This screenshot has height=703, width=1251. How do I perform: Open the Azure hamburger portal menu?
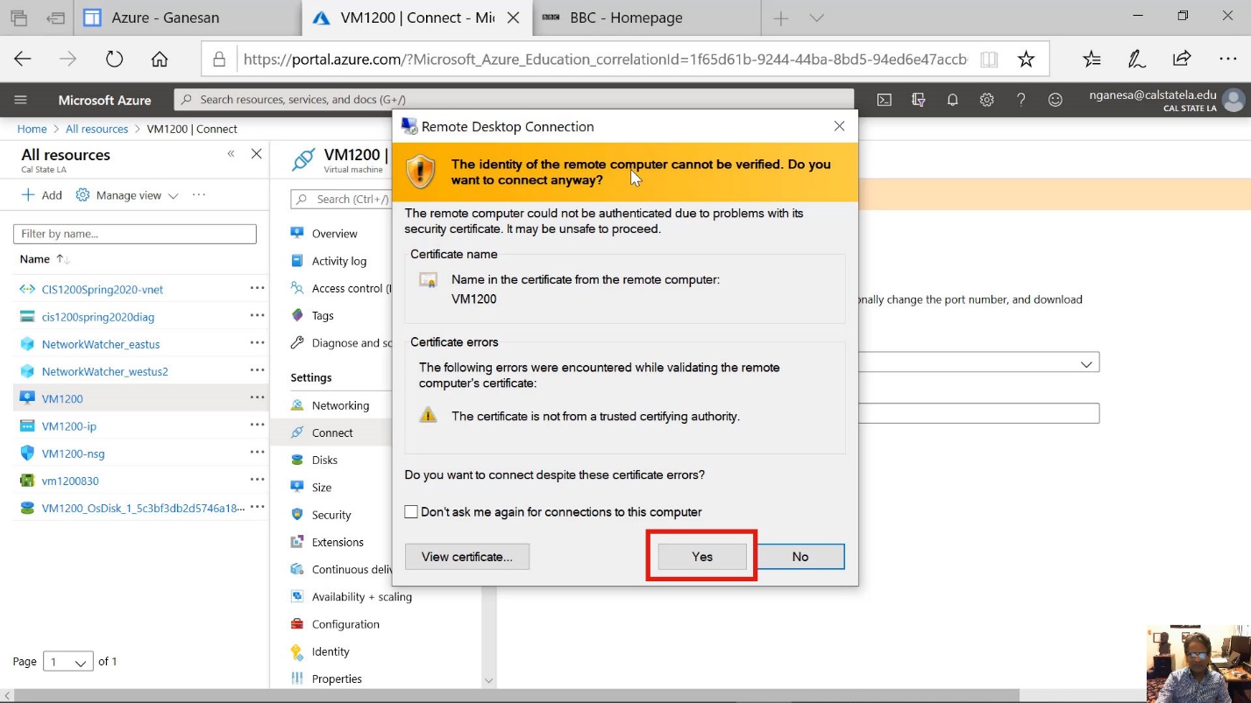pyautogui.click(x=21, y=100)
